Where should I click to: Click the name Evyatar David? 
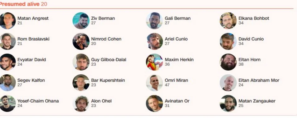pos(32,60)
